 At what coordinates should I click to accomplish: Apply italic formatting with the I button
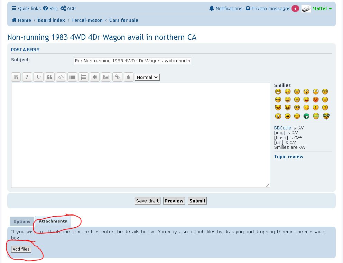(x=27, y=77)
